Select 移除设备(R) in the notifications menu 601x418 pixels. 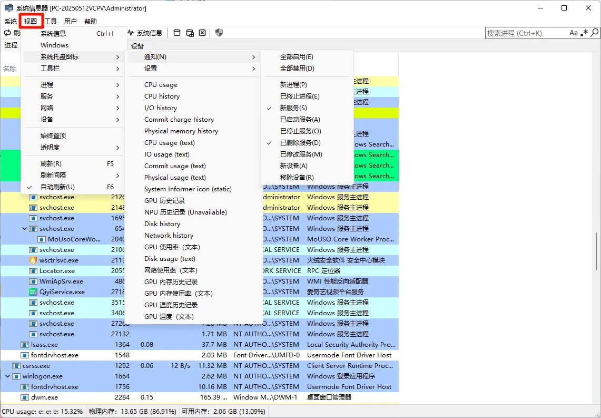(x=307, y=178)
